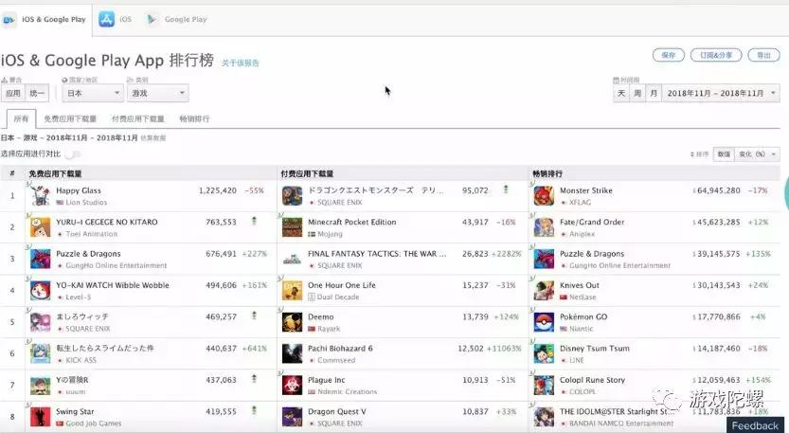Click the Niantic publisher name

pyautogui.click(x=582, y=329)
